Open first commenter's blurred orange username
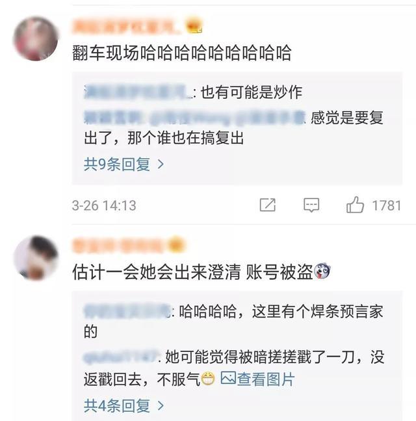Screen dimensions: 416x421 point(127,26)
